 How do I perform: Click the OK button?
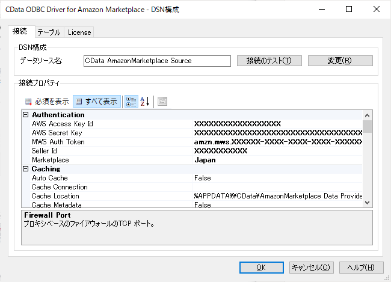click(261, 268)
